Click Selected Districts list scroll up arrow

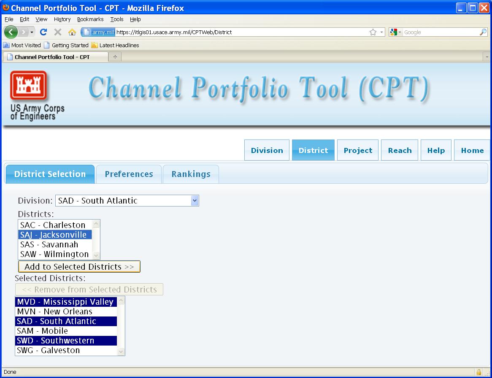coord(121,300)
